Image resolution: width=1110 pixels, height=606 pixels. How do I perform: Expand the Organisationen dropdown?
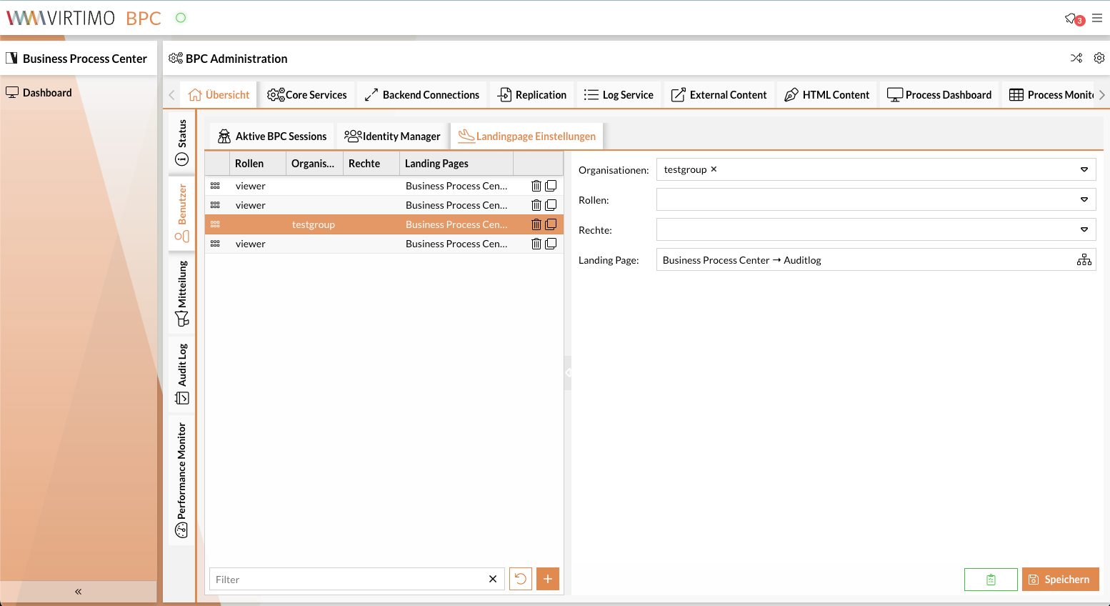point(1084,169)
